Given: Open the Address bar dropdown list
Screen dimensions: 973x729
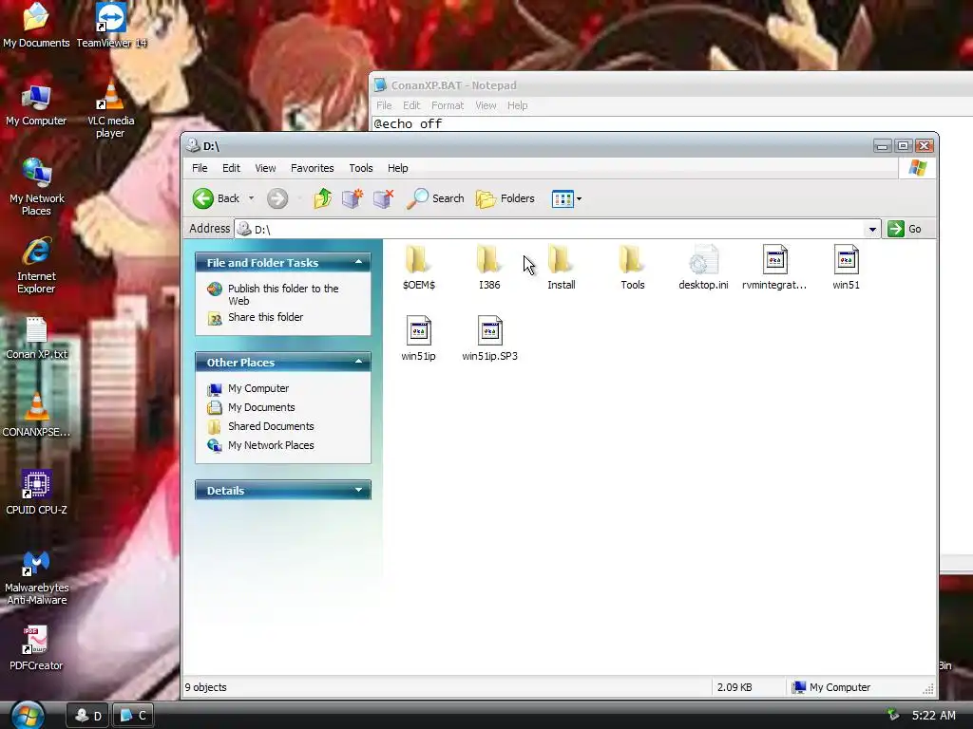Looking at the screenshot, I should 872,230.
